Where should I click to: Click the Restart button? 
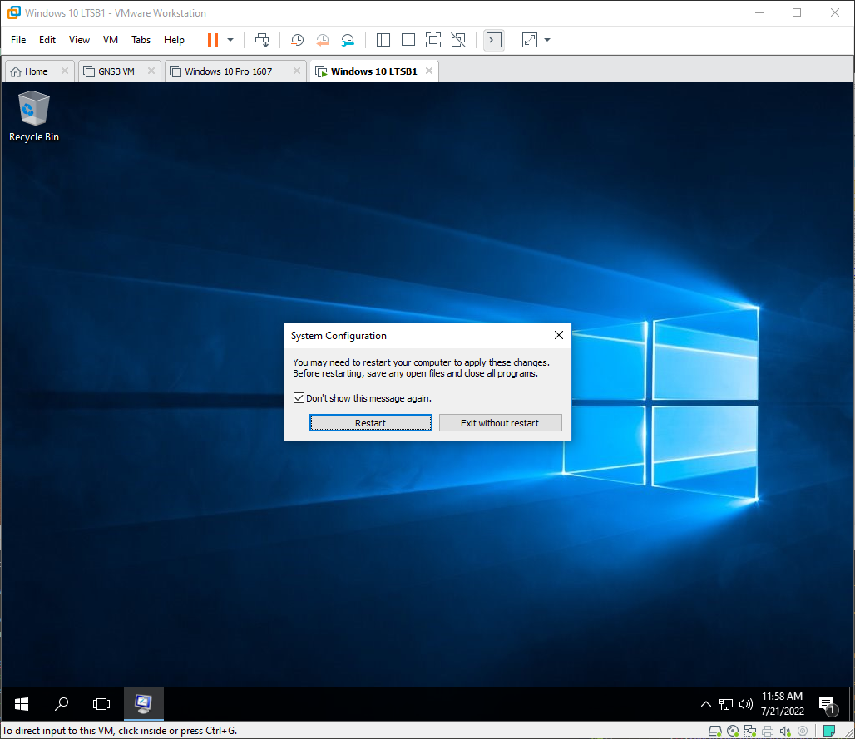(x=371, y=423)
